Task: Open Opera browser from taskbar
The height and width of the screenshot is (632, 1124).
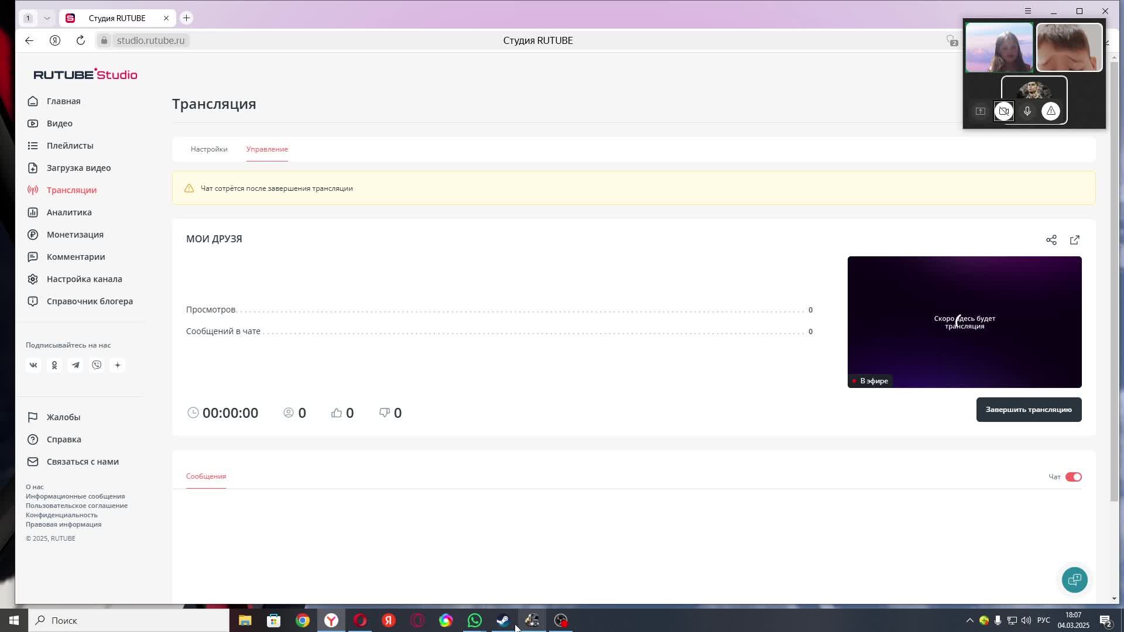Action: (360, 620)
